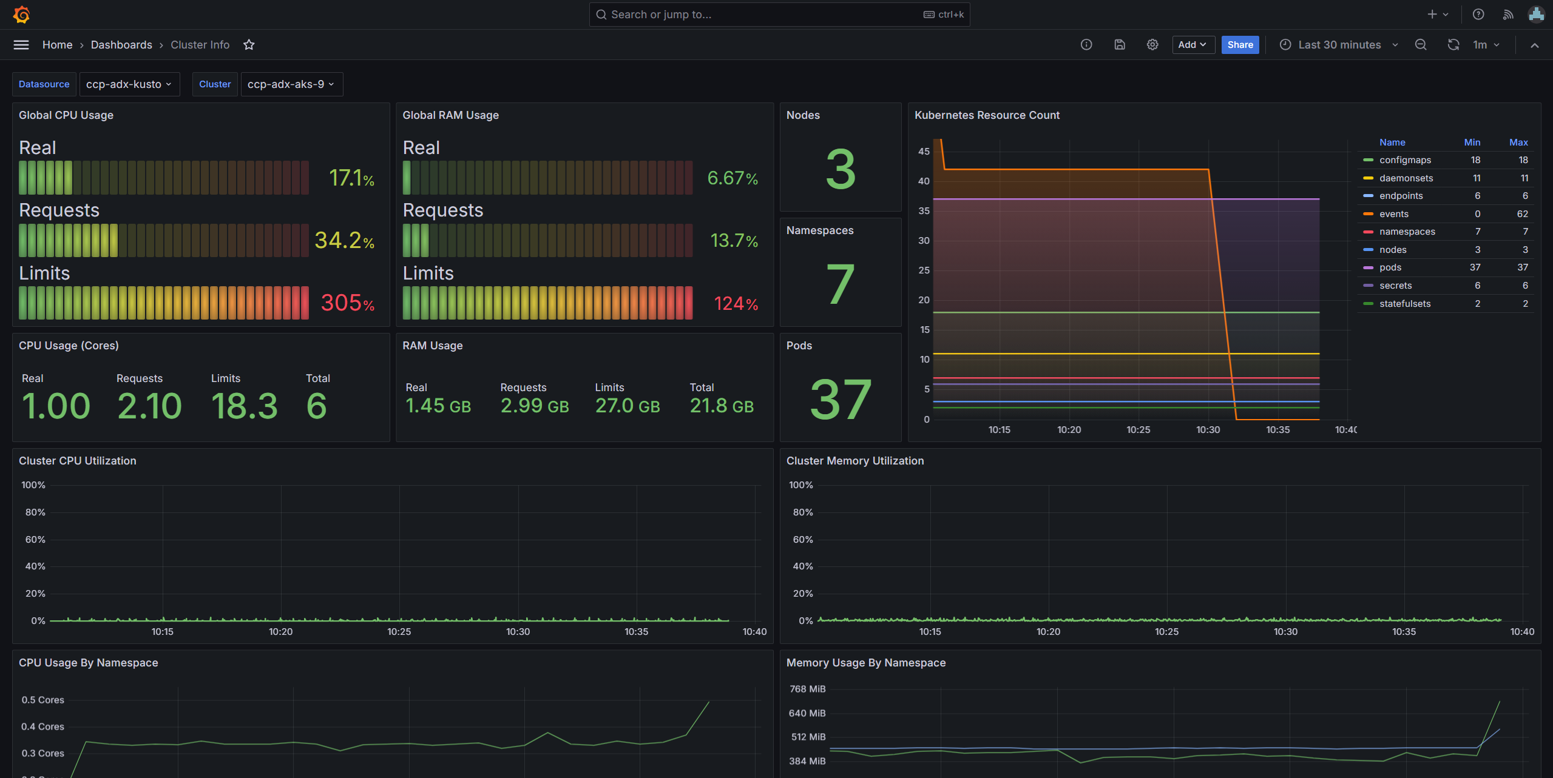
Task: Collapse the top bar with the chevron icon
Action: (x=1535, y=45)
